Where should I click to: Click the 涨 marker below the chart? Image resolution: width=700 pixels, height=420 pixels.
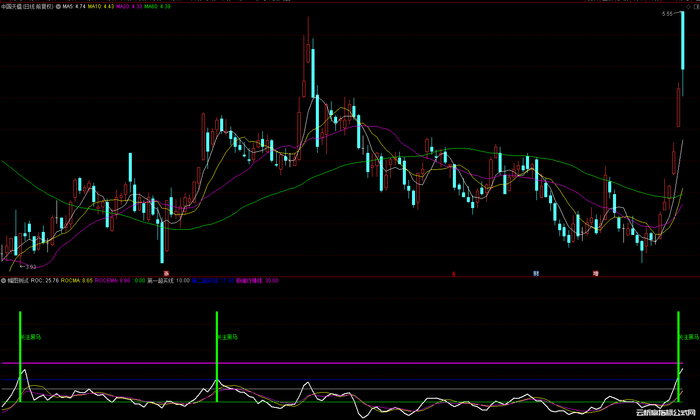pos(166,274)
